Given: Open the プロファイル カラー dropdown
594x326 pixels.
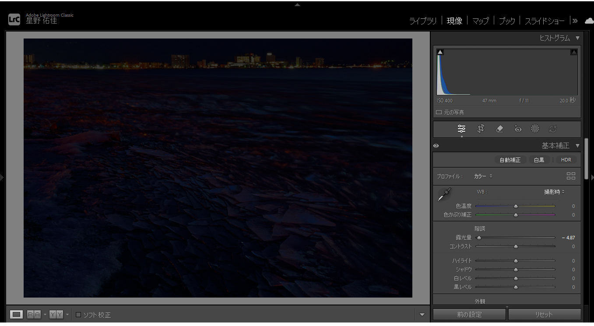Looking at the screenshot, I should 483,176.
